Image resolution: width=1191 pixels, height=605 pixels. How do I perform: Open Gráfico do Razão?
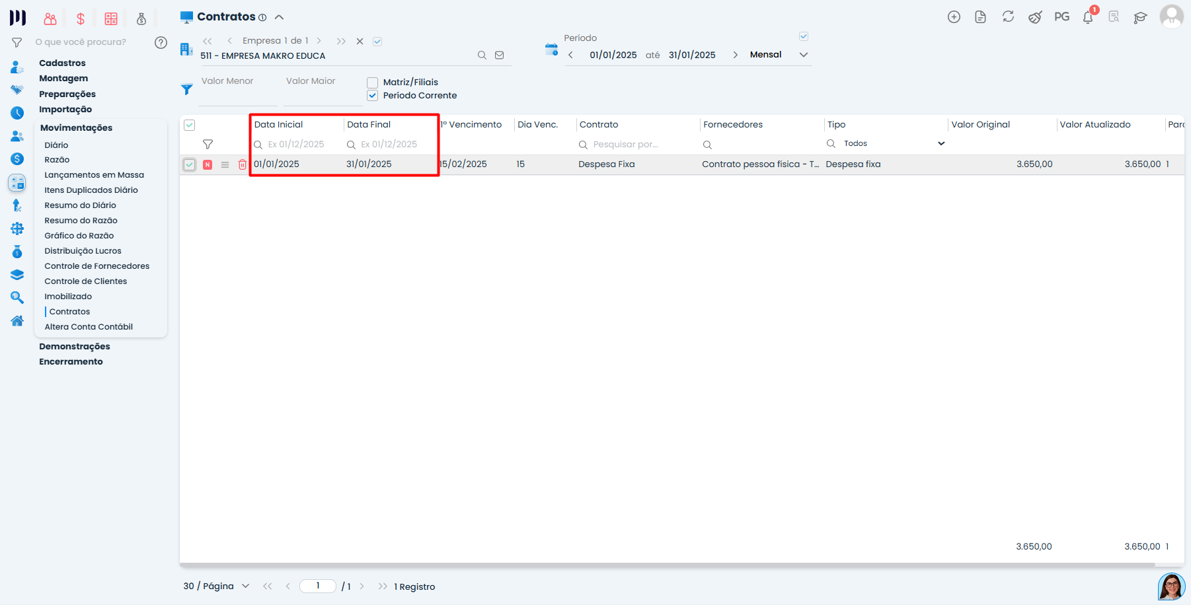click(79, 236)
